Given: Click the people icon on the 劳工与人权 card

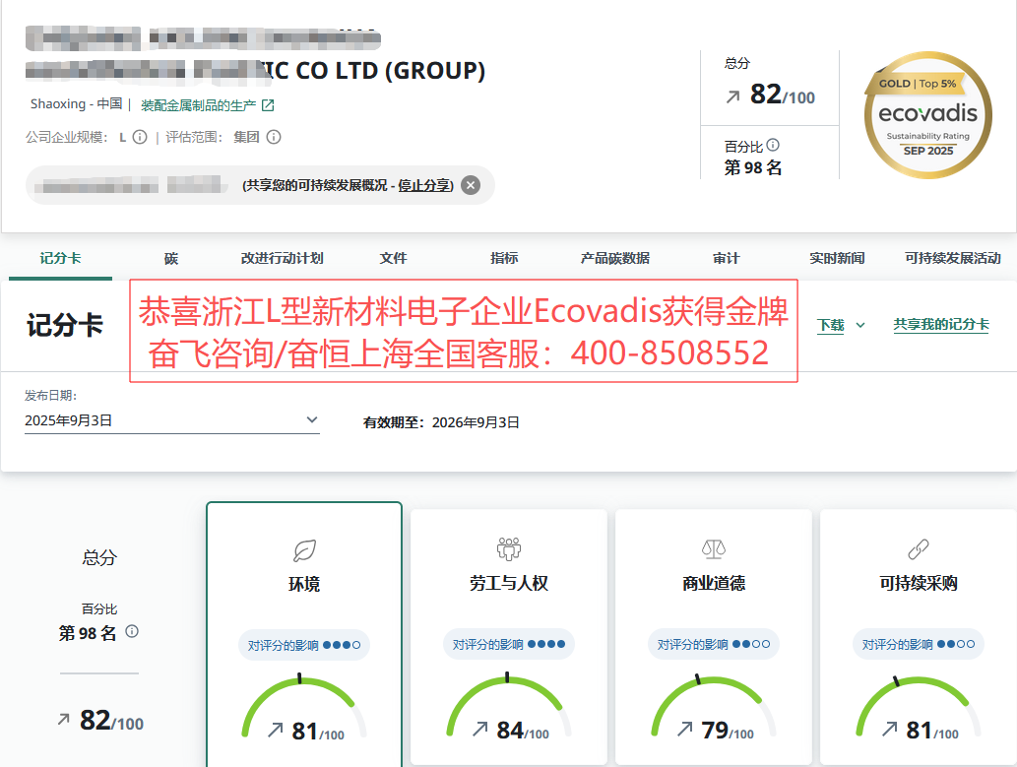Looking at the screenshot, I should click(509, 549).
